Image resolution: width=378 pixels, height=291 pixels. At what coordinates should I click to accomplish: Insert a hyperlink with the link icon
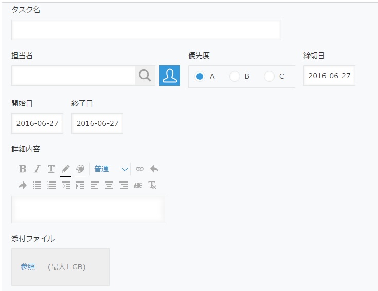click(x=140, y=169)
